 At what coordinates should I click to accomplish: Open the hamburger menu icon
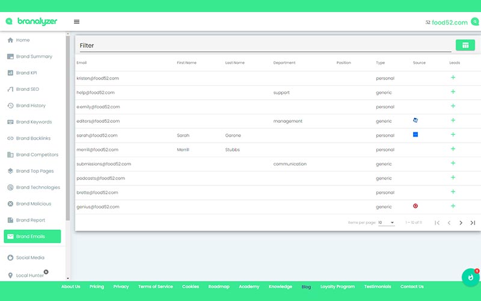coord(77,22)
